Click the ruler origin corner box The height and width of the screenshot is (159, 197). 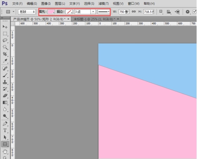click(x=13, y=24)
